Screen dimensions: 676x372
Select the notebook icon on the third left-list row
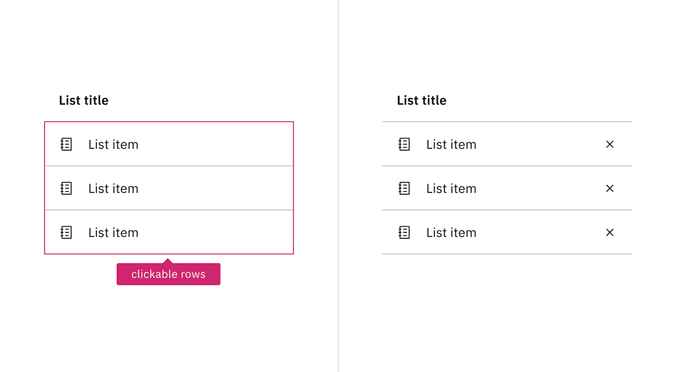pos(66,232)
